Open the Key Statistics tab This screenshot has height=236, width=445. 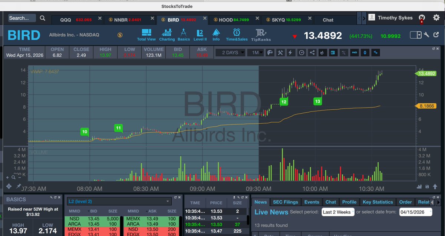[378, 202]
